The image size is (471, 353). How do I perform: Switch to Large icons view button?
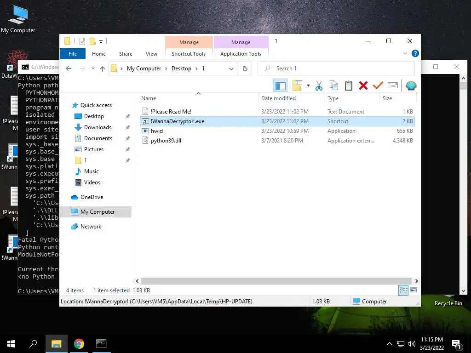coord(414,290)
